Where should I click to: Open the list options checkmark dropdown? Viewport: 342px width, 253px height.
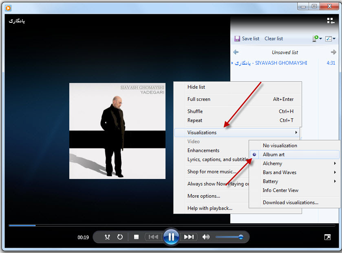pyautogui.click(x=330, y=39)
